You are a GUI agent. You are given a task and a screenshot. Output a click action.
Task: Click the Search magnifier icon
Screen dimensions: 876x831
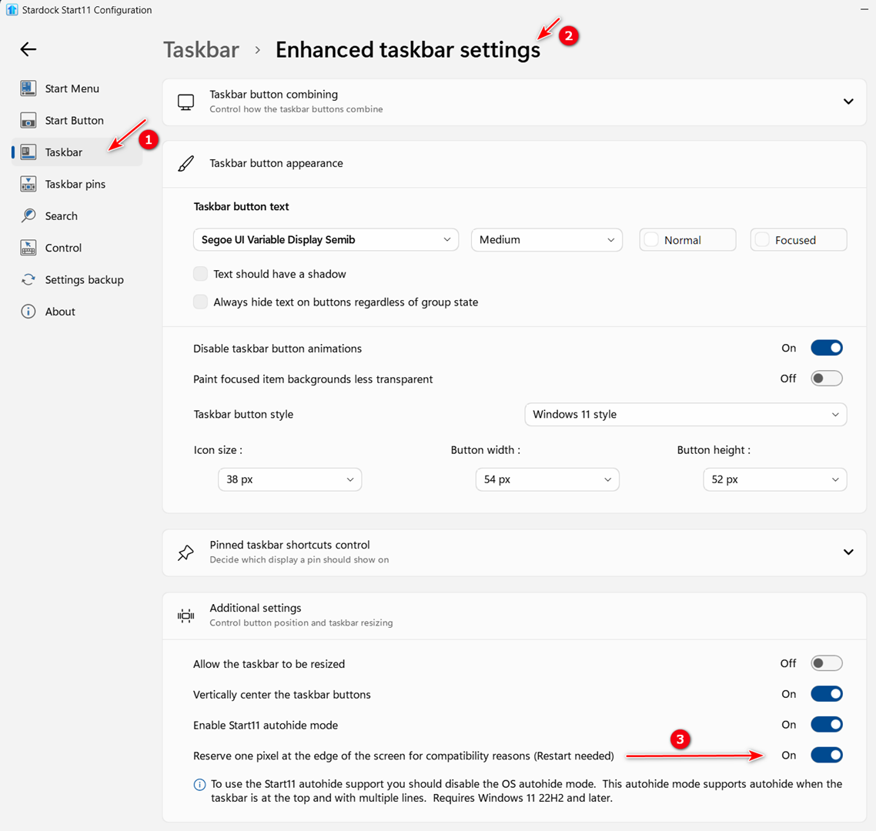[28, 215]
